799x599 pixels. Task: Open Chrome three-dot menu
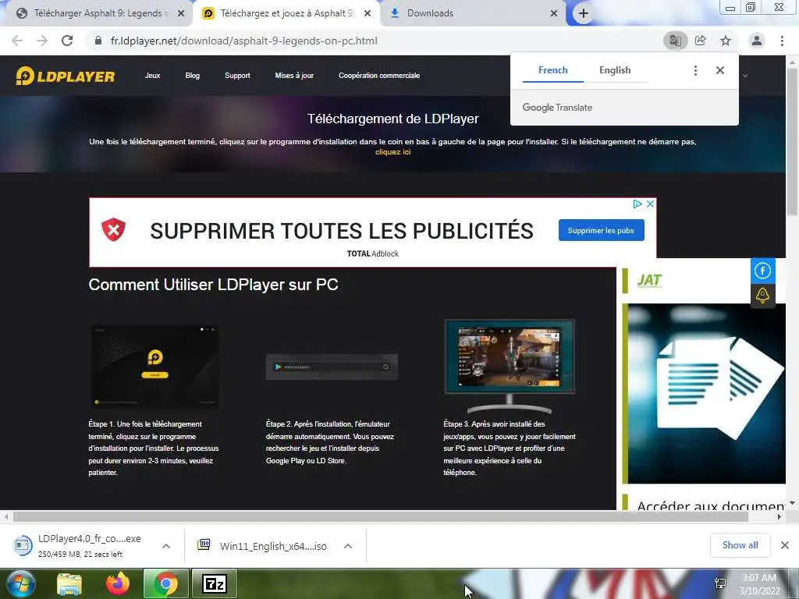pos(782,41)
